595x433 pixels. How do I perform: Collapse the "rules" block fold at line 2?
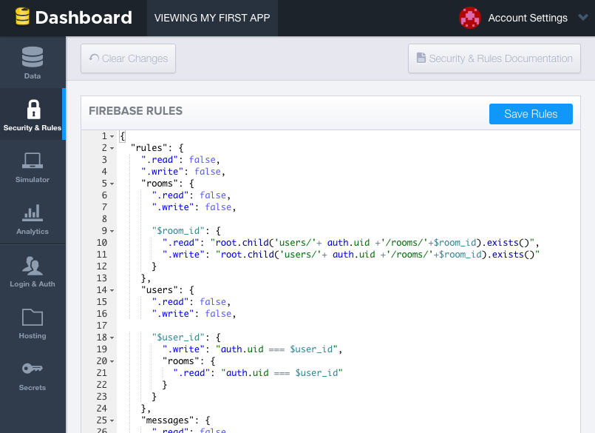[x=112, y=148]
